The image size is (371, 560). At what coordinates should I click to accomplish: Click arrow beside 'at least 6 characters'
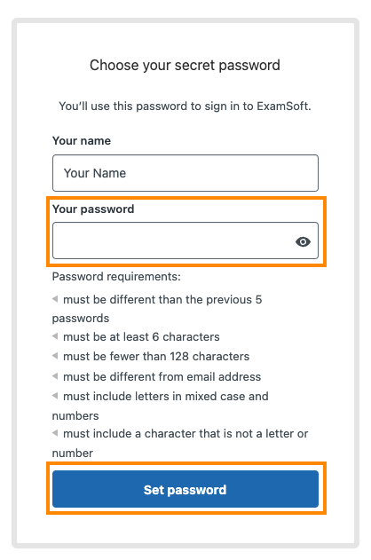[x=55, y=336]
